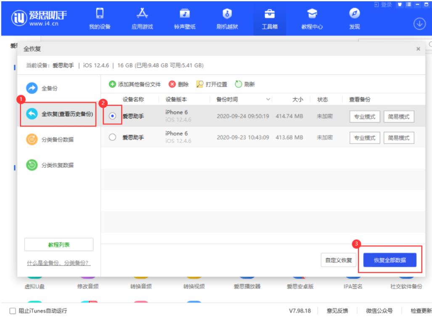
Task: Select the 2020-09-24 backup radio button
Action: (112, 116)
